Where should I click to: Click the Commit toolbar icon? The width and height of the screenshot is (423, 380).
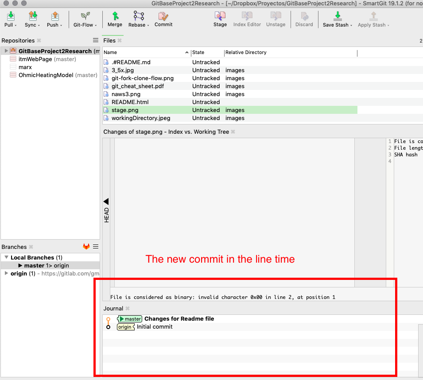[163, 17]
